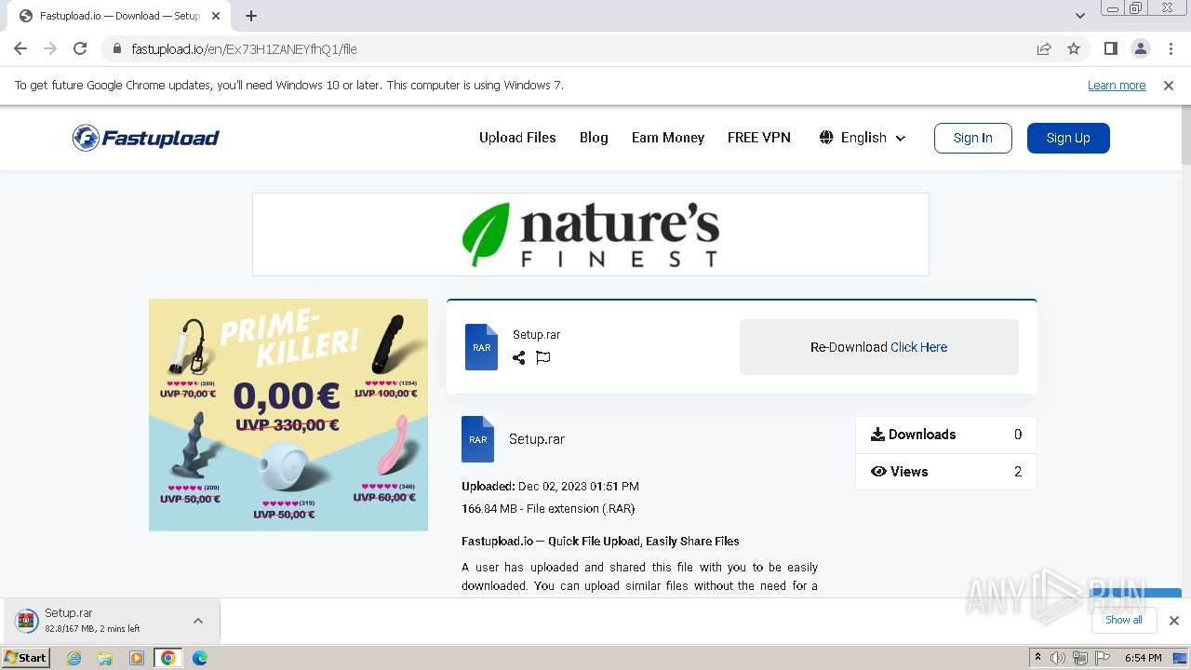
Task: Select the Uploaded date text
Action: pyautogui.click(x=550, y=486)
